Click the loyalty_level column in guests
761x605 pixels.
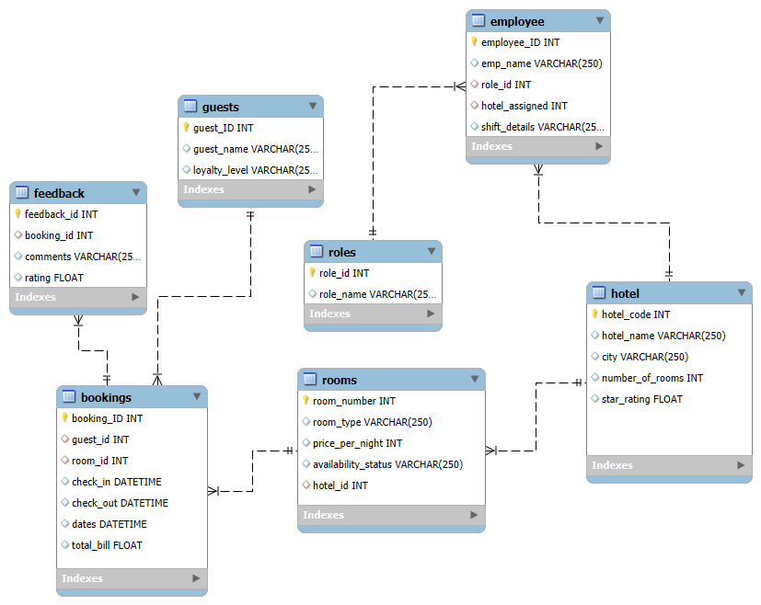[255, 170]
